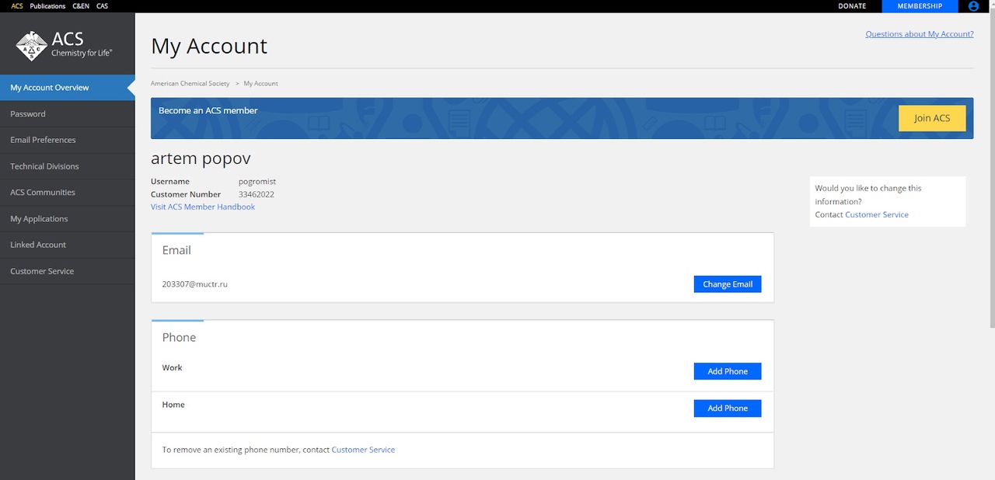Open Customer Service link in Phone section
The width and height of the screenshot is (995, 480).
[x=363, y=450]
